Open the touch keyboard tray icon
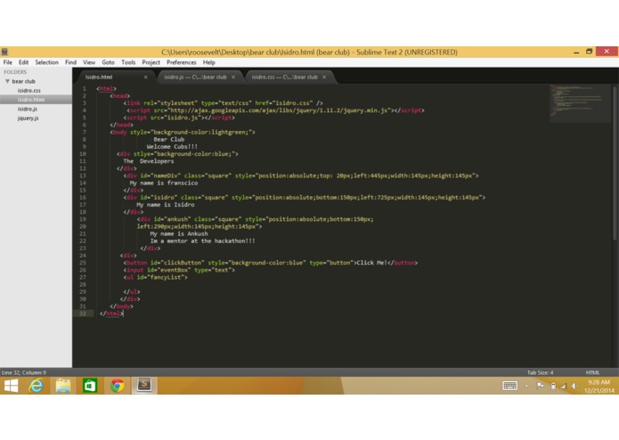 [x=509, y=386]
